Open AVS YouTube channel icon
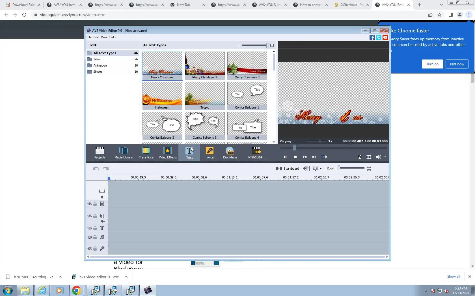 [x=385, y=37]
